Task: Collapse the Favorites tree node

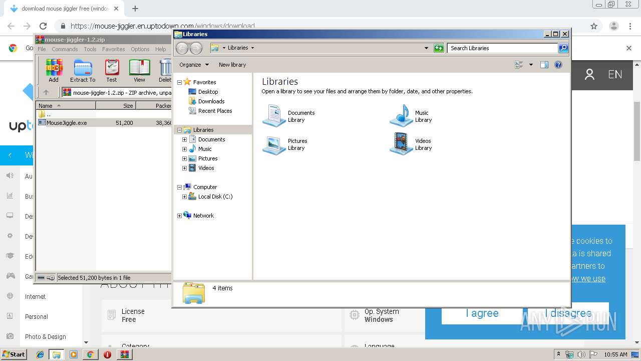Action: click(x=180, y=82)
